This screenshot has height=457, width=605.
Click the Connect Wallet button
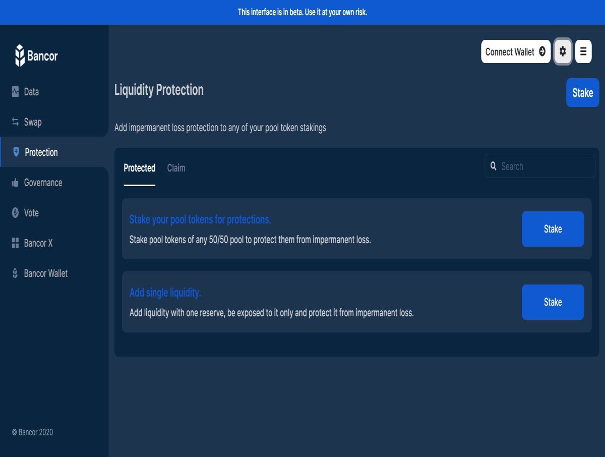click(516, 51)
